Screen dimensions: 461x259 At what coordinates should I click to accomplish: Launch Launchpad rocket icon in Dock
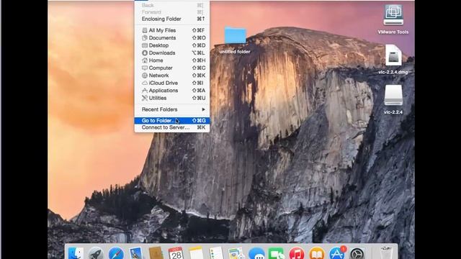[x=96, y=253]
